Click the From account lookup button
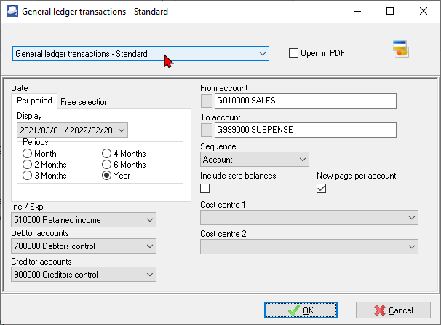The width and height of the screenshot is (441, 325). click(x=207, y=101)
